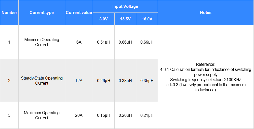Screen dimensions: 254x129
Task: Select the 16.0V sub-header cell
Action: pos(147,19)
